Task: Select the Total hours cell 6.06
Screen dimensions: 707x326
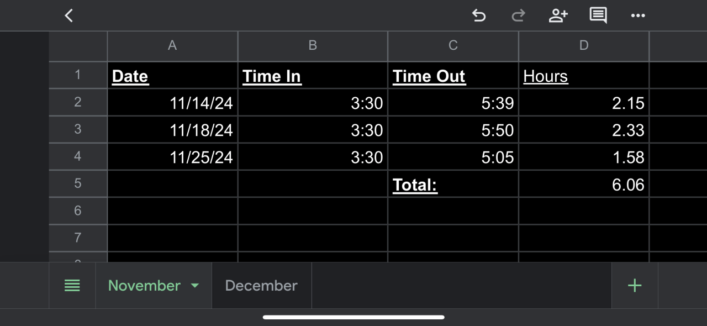Action: click(584, 184)
